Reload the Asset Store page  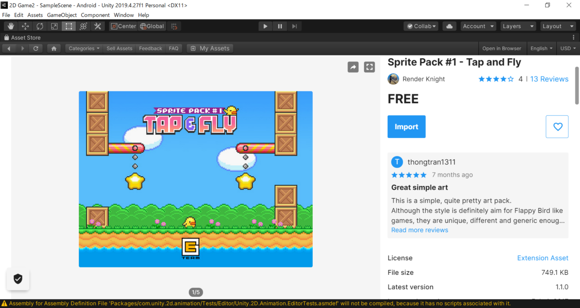click(x=36, y=48)
